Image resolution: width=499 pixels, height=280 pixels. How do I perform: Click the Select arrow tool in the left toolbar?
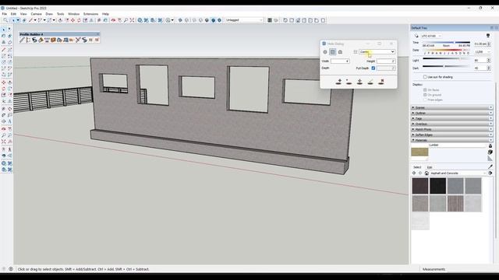pos(3,30)
